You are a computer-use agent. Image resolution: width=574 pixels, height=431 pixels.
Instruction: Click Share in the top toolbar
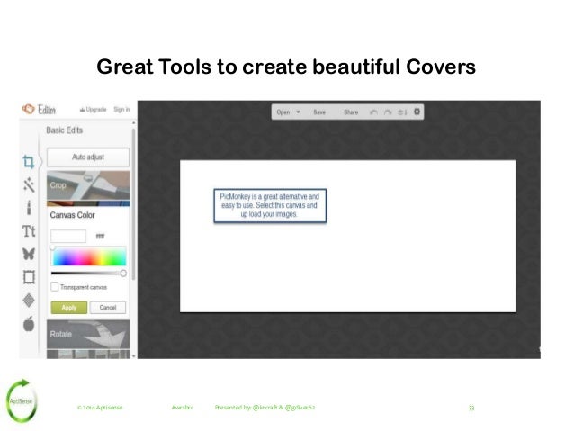pyautogui.click(x=351, y=112)
